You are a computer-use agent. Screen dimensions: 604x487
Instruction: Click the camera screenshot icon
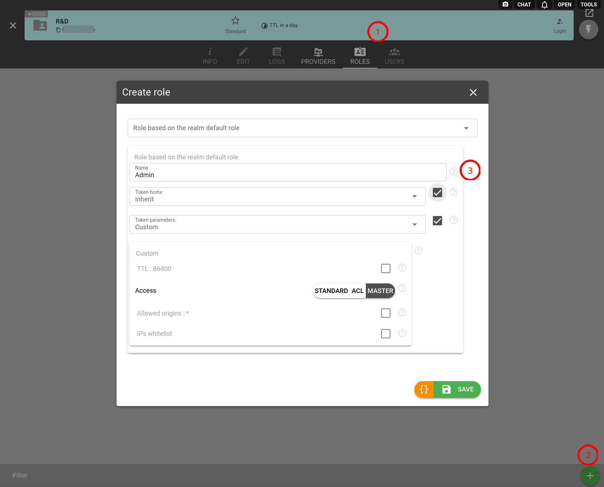[x=505, y=4]
